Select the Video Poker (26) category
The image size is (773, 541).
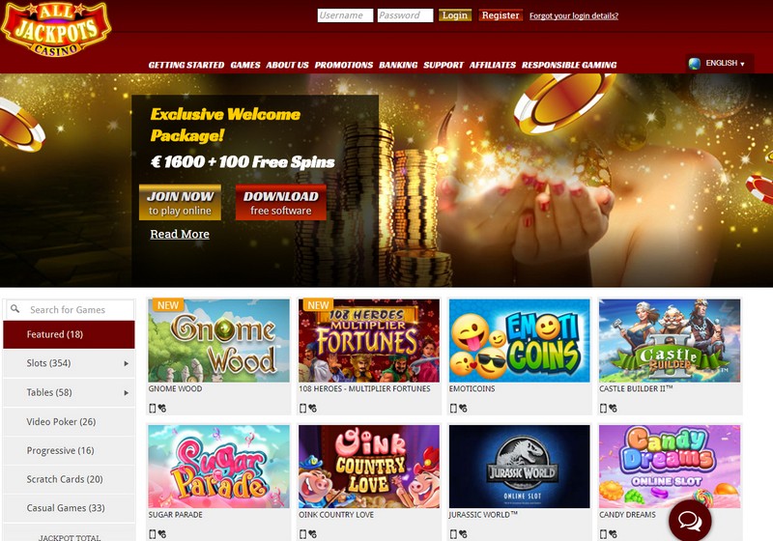coord(69,422)
